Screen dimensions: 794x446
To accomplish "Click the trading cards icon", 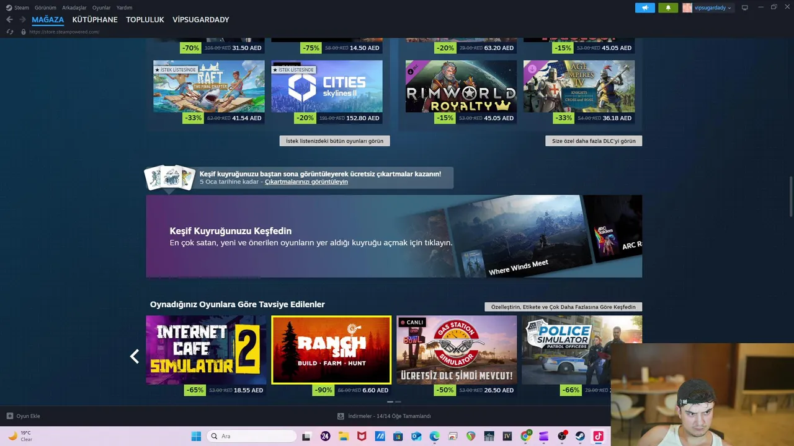I will point(170,178).
